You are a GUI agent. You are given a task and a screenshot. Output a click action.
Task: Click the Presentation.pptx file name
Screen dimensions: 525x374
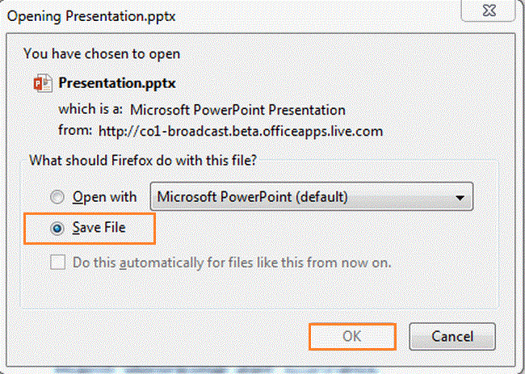117,83
